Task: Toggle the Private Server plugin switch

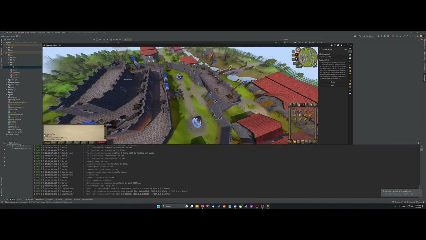Action: 346,49
